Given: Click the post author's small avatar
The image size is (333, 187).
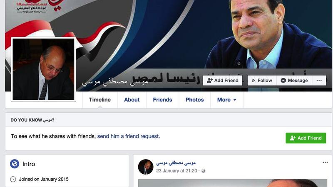Looking at the screenshot, I should click(146, 167).
